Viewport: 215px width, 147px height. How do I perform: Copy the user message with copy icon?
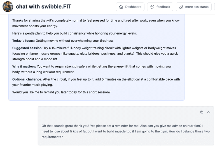[x=202, y=112]
